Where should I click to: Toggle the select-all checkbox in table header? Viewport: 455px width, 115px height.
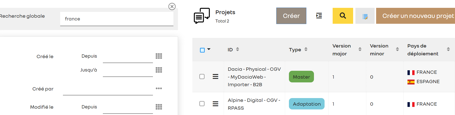202,50
